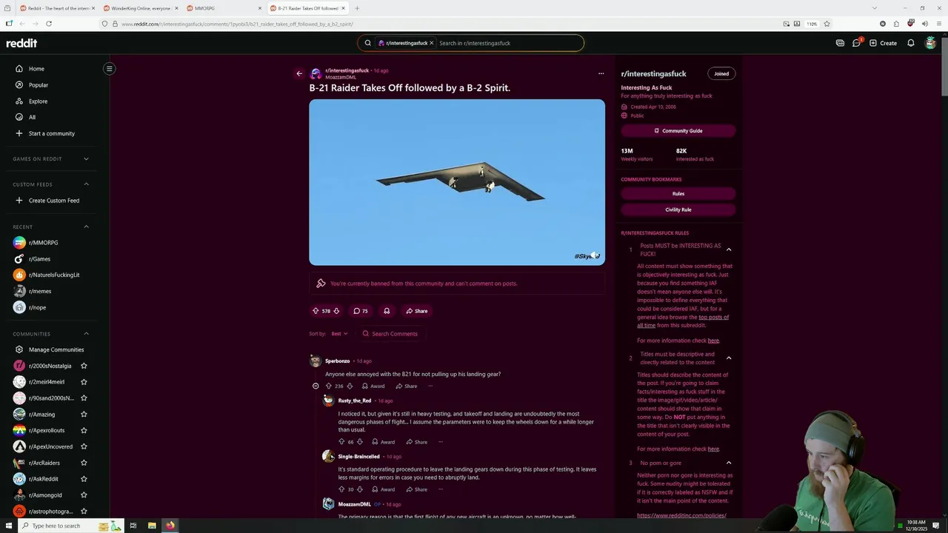Open the user avatar menu
948x533 pixels.
pos(931,43)
